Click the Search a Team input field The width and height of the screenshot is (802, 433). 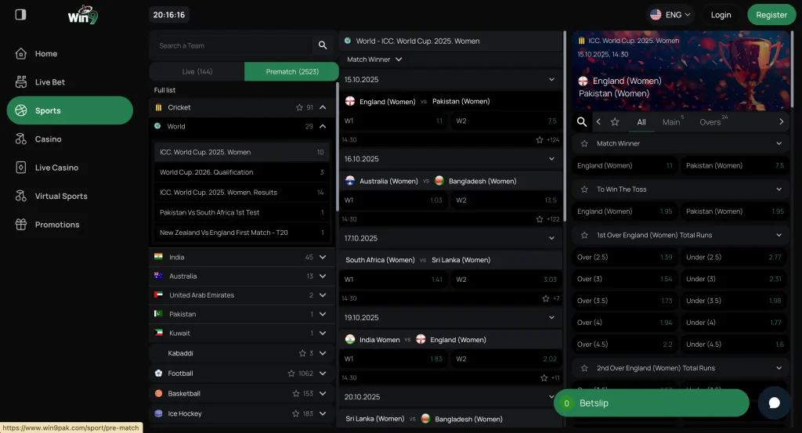pos(231,45)
